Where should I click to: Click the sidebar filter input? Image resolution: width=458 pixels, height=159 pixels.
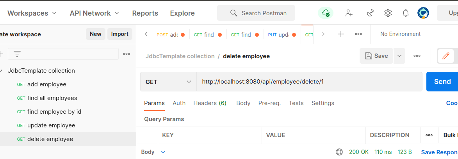63,54
